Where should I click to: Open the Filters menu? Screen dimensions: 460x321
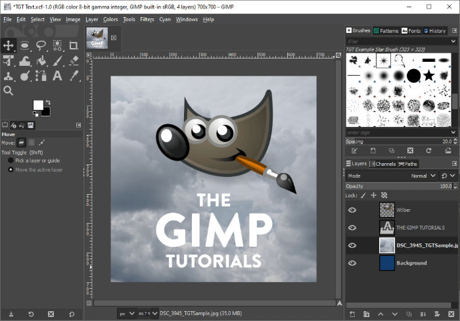pos(147,19)
